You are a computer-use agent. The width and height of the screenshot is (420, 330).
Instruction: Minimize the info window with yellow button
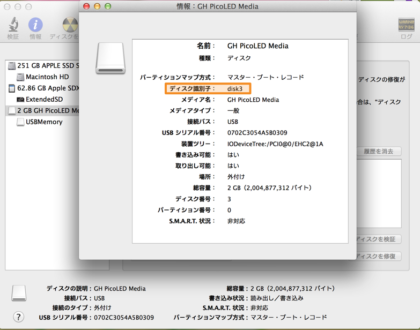(x=97, y=6)
